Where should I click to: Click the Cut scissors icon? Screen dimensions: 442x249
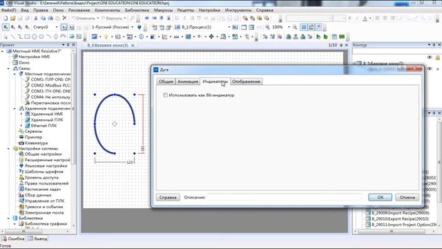pyautogui.click(x=36, y=19)
